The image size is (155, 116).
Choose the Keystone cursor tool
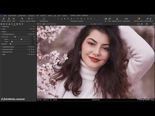click(75, 19)
